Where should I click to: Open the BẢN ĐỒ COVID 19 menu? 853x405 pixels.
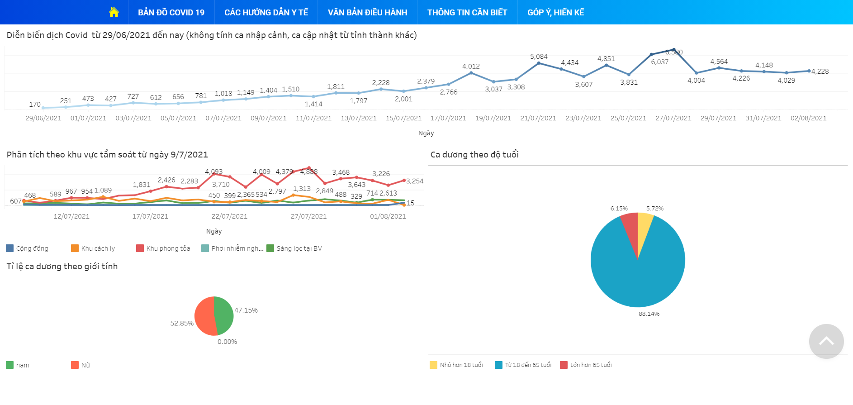171,12
